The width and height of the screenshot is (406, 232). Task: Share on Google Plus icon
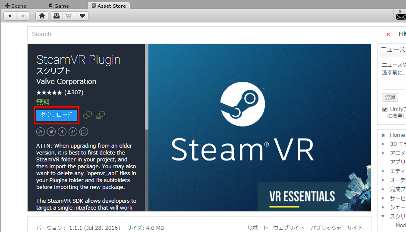tap(73, 132)
